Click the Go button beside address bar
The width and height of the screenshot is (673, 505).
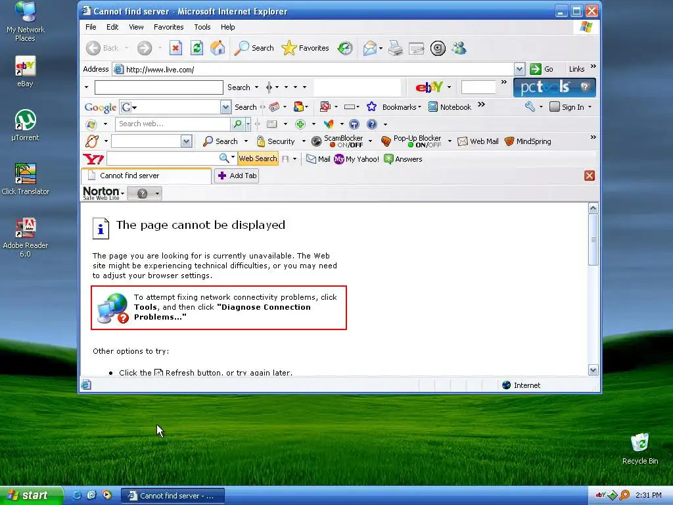point(542,69)
